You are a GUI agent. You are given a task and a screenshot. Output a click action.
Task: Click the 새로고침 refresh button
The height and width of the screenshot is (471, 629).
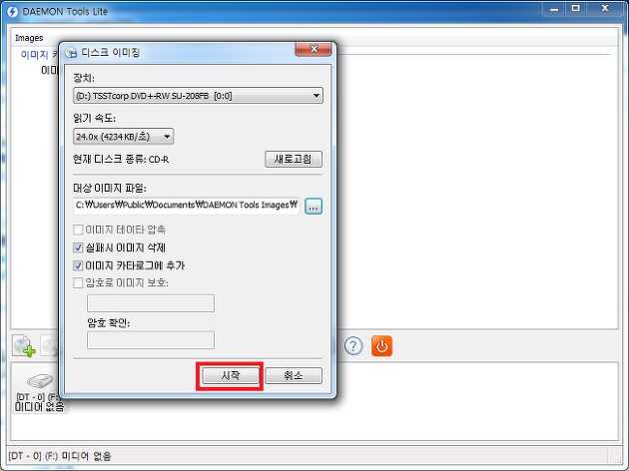[294, 159]
